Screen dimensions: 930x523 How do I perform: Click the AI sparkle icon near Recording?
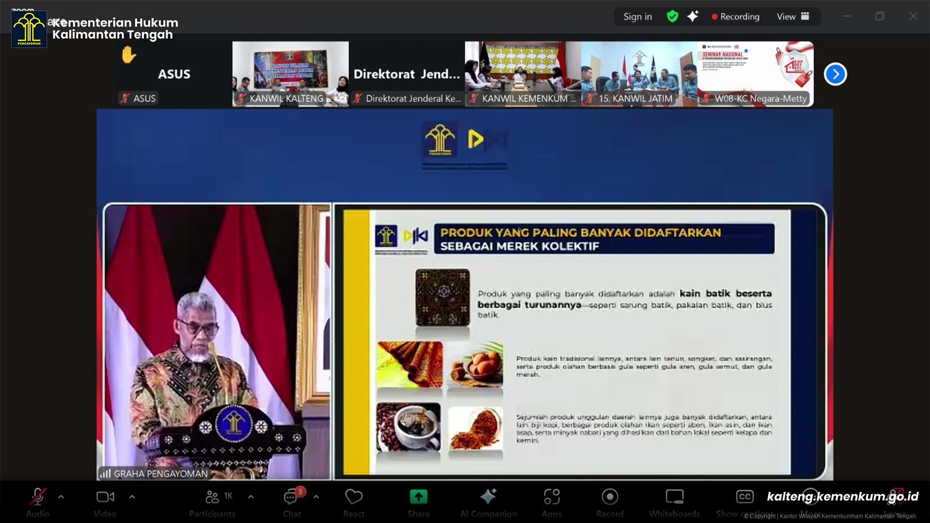point(693,16)
